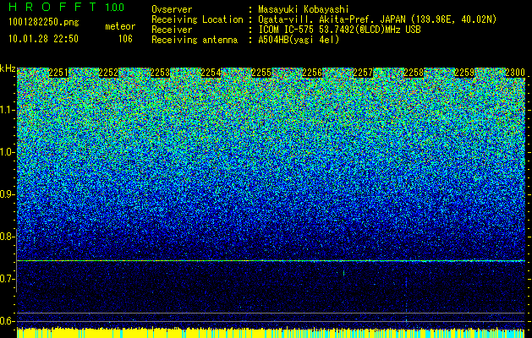Click the antenna value A504HB(yagi 4el)
The width and height of the screenshot is (532, 338).
299,40
